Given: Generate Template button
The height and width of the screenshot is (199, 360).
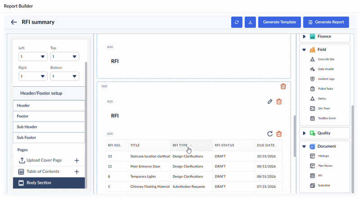Looking at the screenshot, I should tap(279, 22).
